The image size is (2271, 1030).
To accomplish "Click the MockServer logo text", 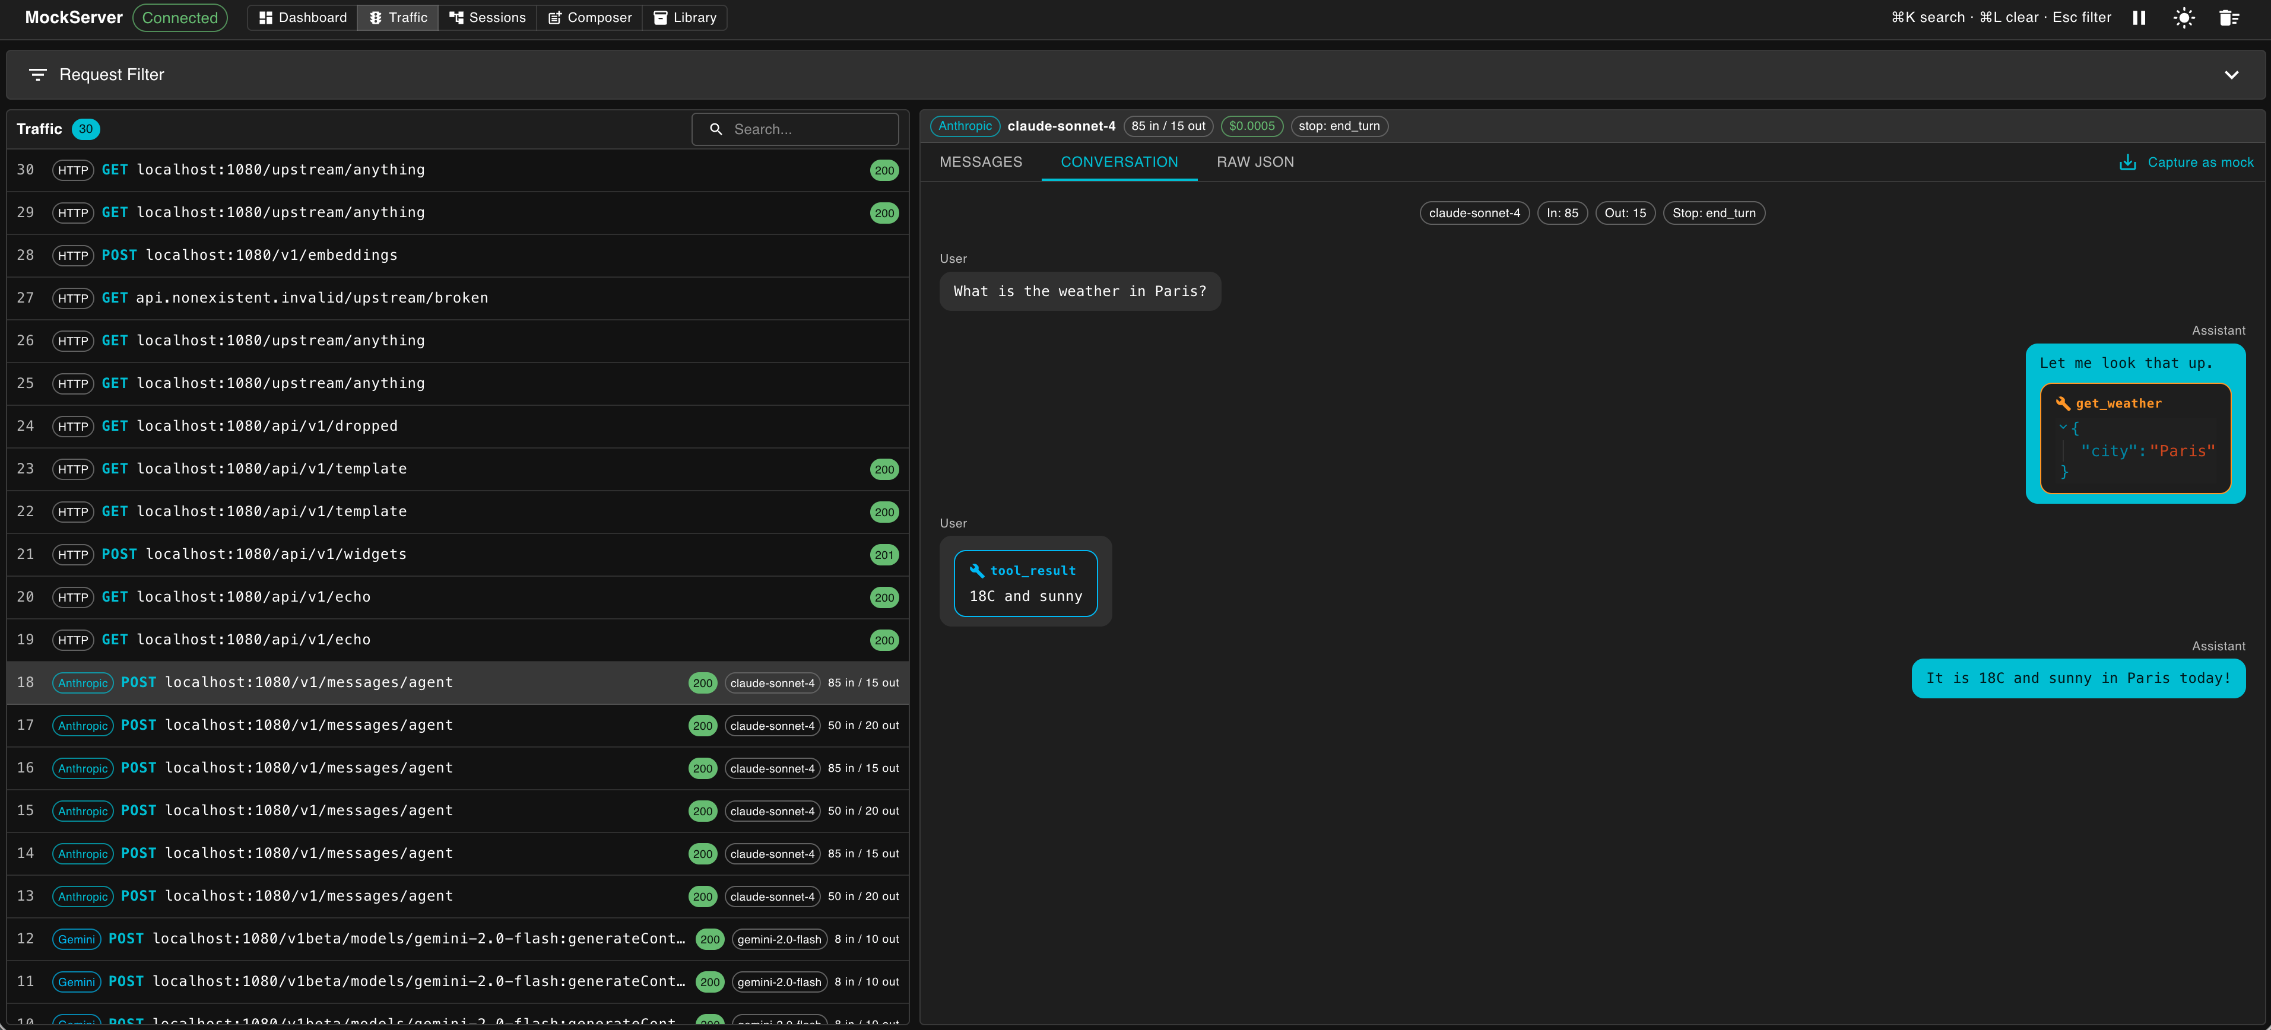I will tap(74, 18).
